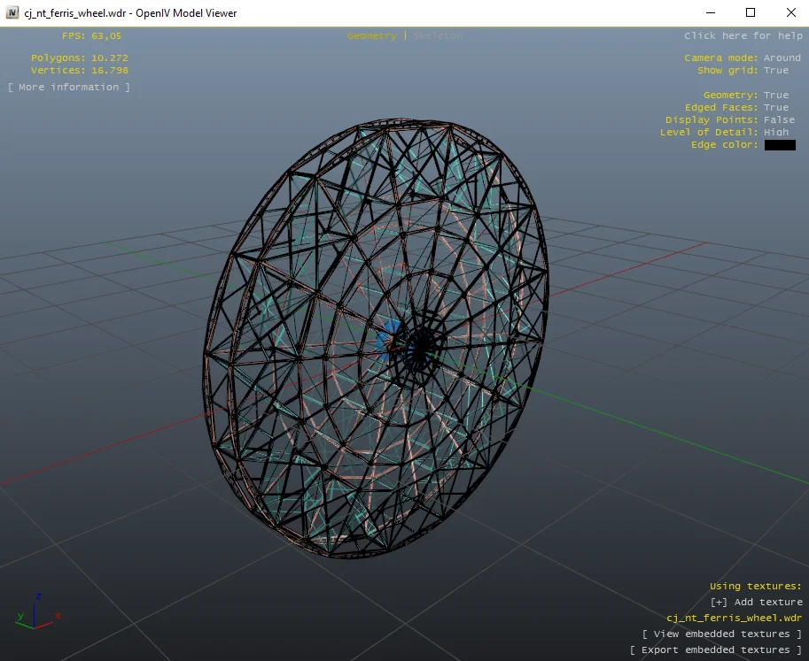The height and width of the screenshot is (661, 809).
Task: Click the blue hub at the wheel center
Action: (x=388, y=339)
